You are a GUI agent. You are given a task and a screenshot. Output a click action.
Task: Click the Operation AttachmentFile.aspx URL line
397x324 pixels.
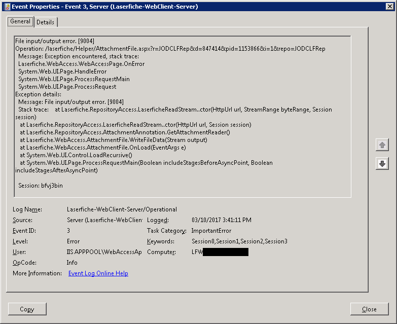170,49
